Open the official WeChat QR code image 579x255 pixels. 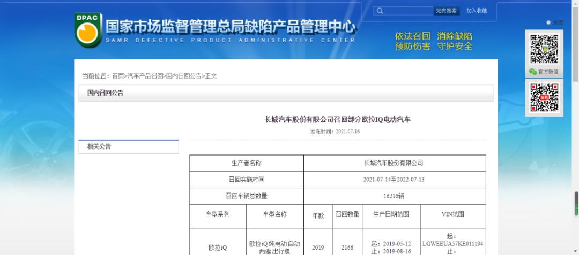(544, 49)
